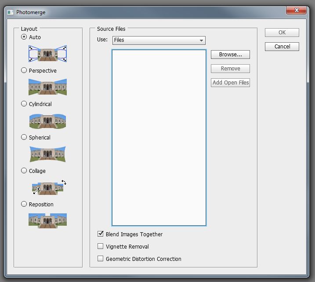Close the Photomerge dialog window
Screen dimensions: 315x282
pos(296,10)
